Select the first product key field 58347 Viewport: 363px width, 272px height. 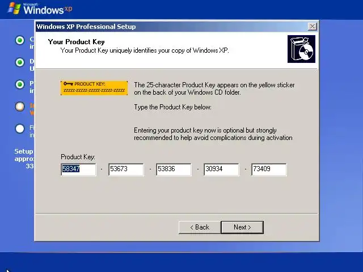coord(78,169)
